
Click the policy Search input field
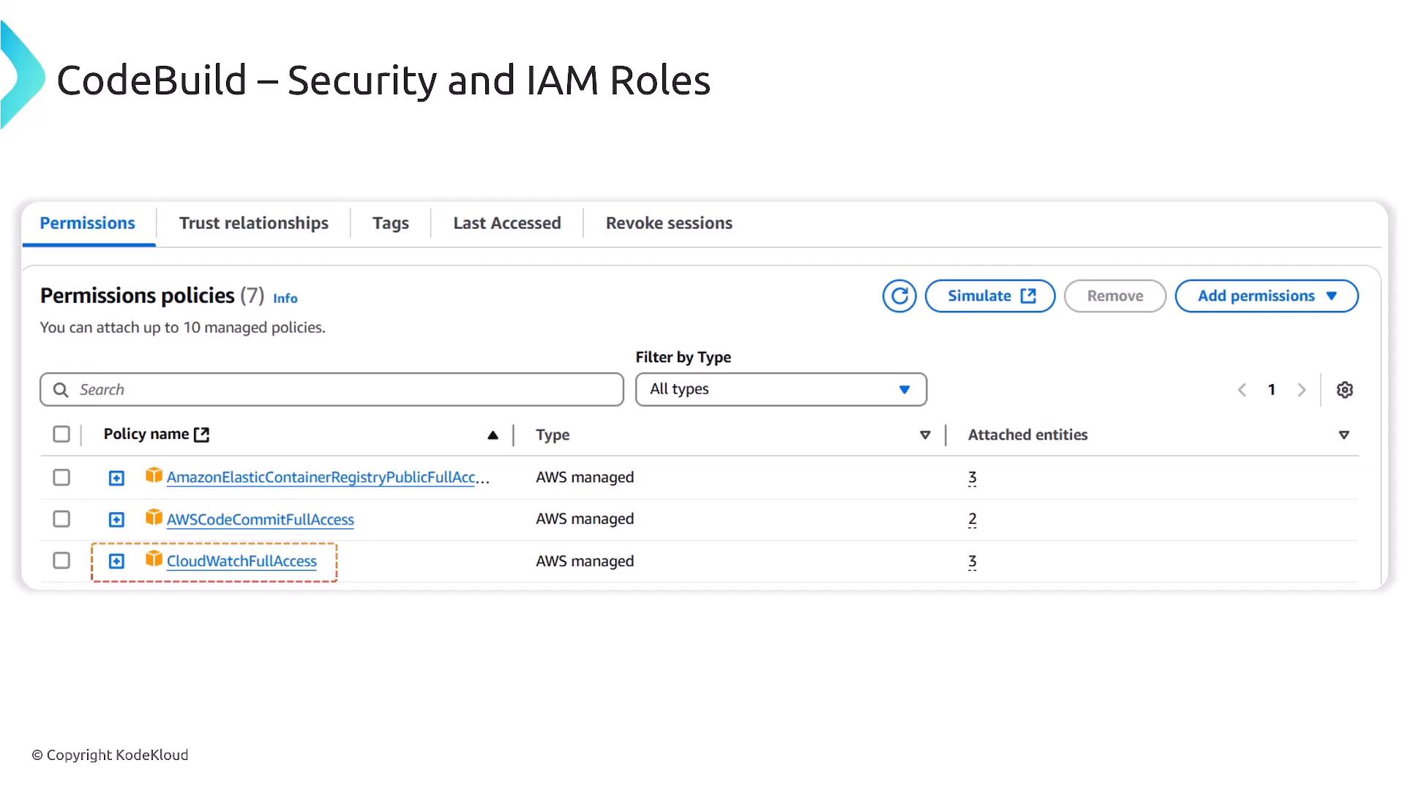click(331, 390)
